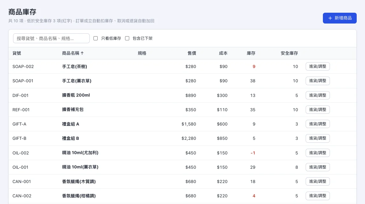The height and width of the screenshot is (204, 365).
Task: Click stock value 38
Action: 253,81
